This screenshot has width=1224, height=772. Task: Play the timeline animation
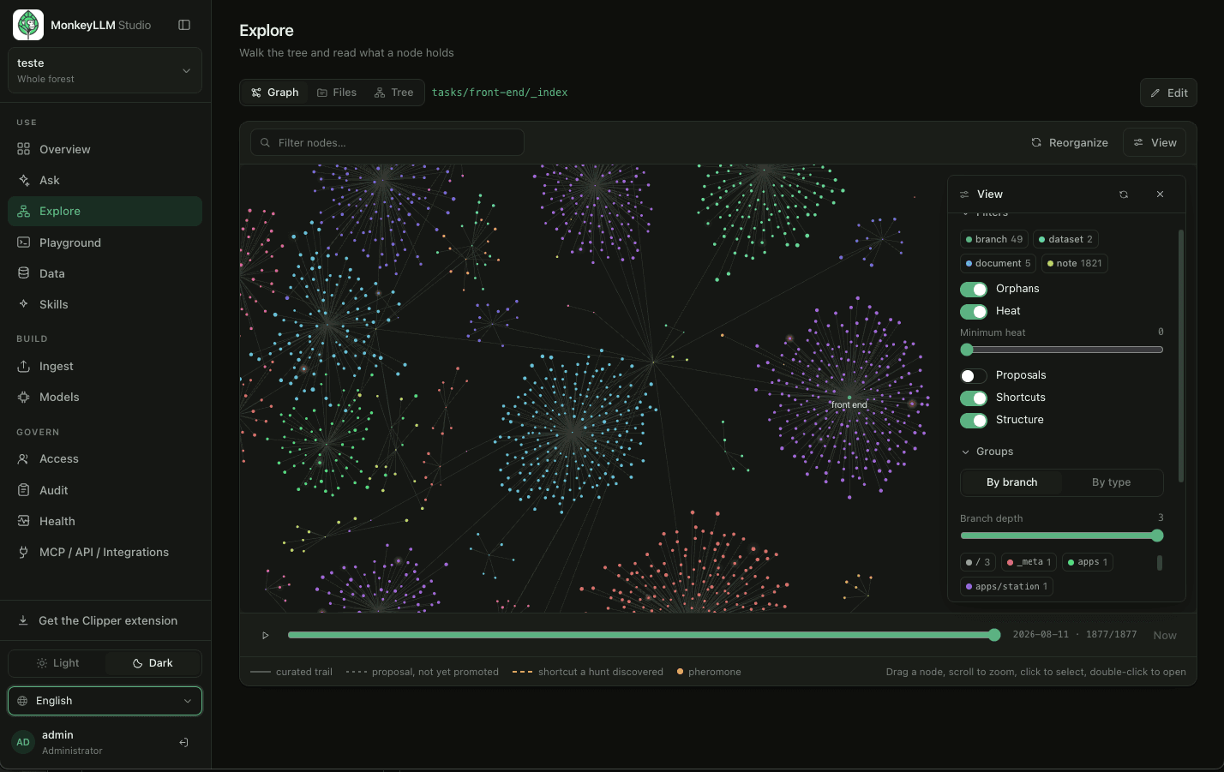coord(266,635)
